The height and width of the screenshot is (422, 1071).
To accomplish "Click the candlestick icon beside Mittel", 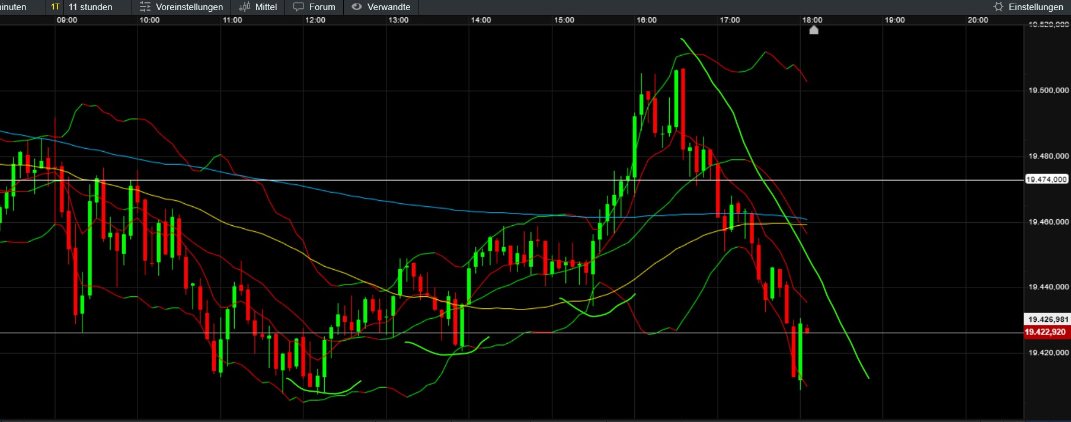I will pos(245,7).
